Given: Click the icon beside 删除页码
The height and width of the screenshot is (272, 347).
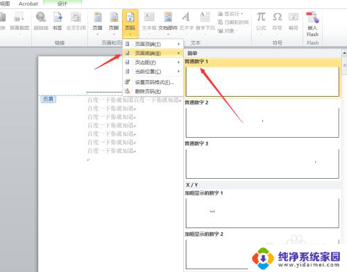Looking at the screenshot, I should click(x=128, y=91).
